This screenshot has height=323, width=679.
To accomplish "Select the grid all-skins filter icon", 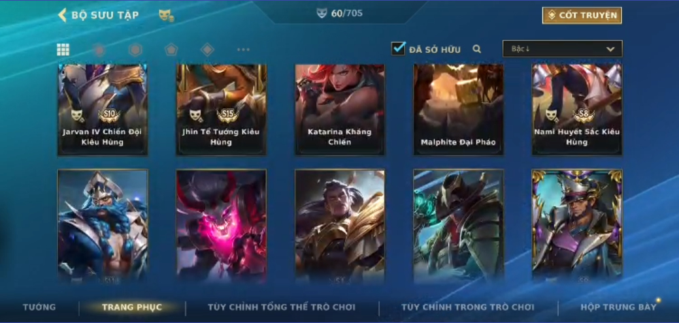I will 63,50.
